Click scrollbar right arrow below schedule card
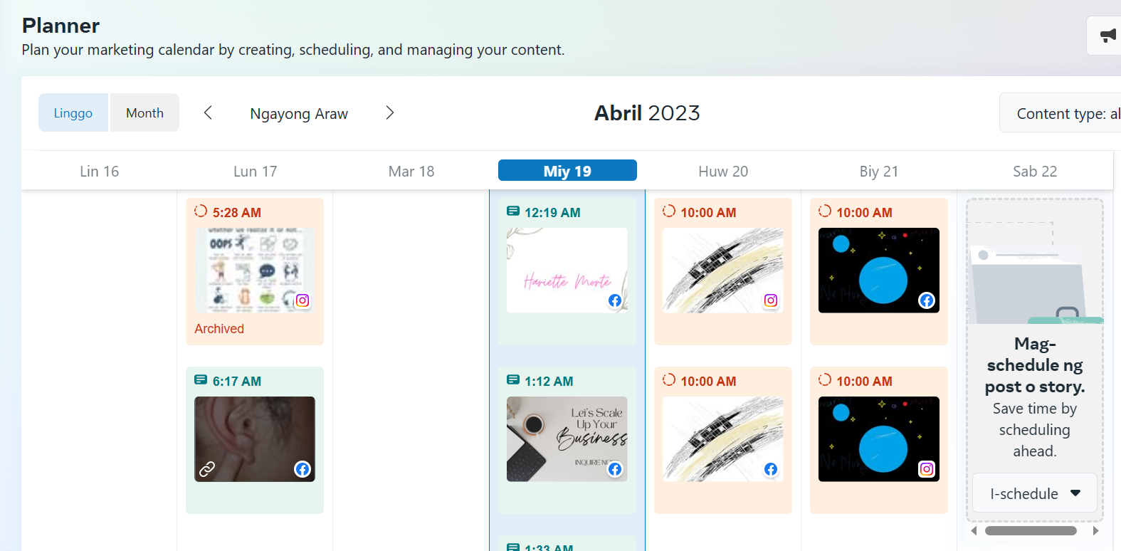The height and width of the screenshot is (551, 1121). (x=1095, y=530)
